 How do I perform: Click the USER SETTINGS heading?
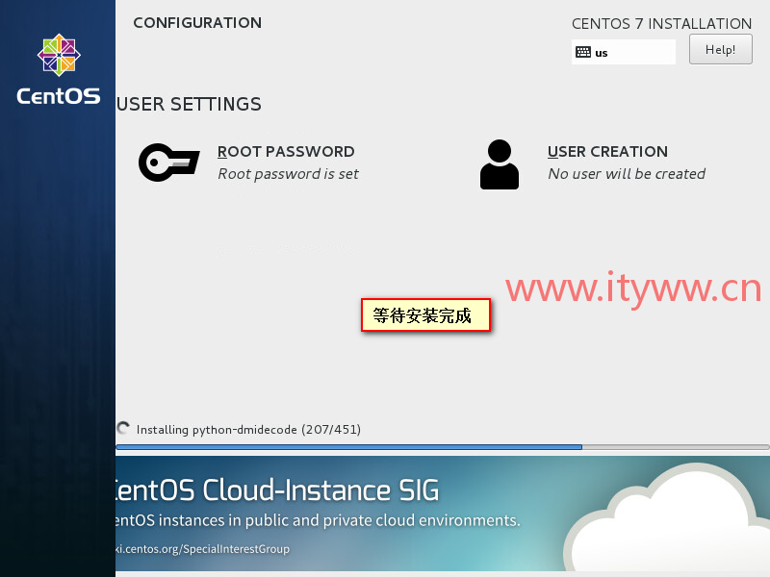pyautogui.click(x=189, y=104)
